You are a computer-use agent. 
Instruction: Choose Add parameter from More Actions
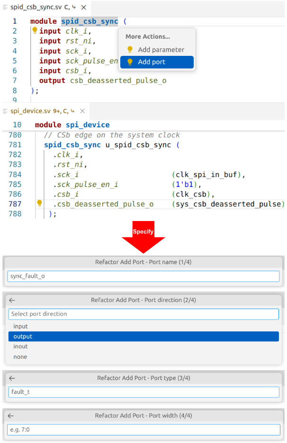tap(161, 50)
